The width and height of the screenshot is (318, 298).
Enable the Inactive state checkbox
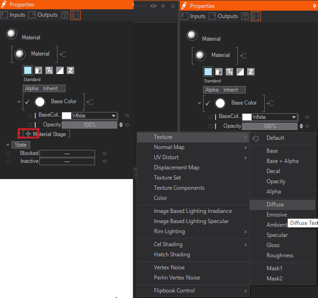tap(8, 161)
